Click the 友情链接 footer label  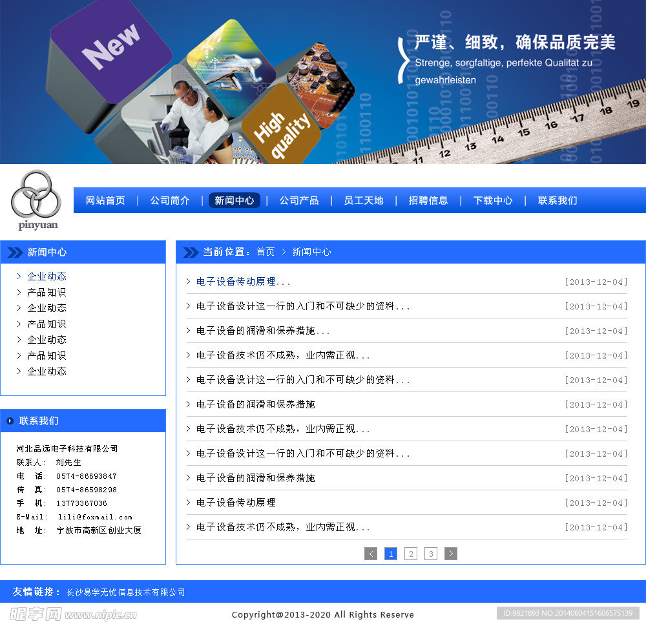(x=36, y=592)
